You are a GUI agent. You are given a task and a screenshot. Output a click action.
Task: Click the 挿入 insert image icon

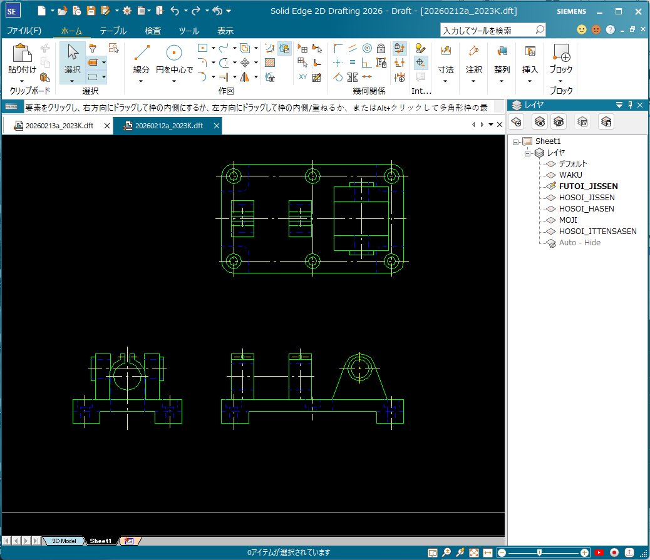pos(529,51)
